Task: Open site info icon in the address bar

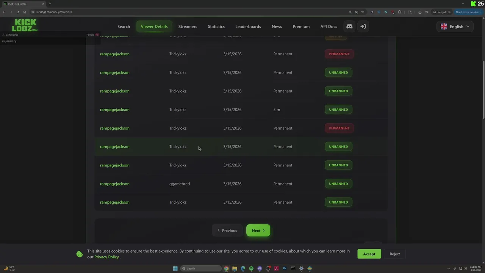Action: (x=33, y=12)
